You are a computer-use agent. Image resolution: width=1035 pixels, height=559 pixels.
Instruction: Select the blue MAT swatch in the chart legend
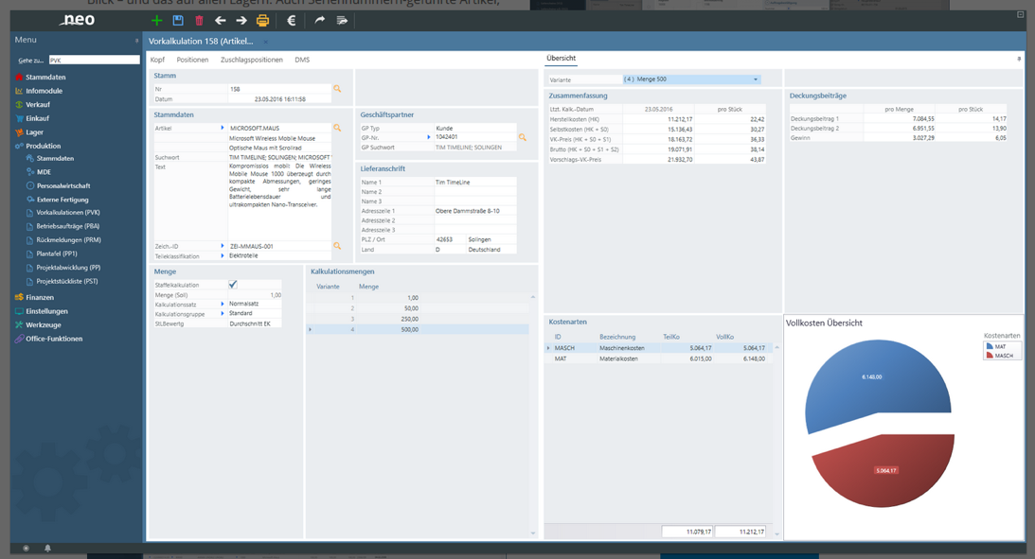(990, 346)
